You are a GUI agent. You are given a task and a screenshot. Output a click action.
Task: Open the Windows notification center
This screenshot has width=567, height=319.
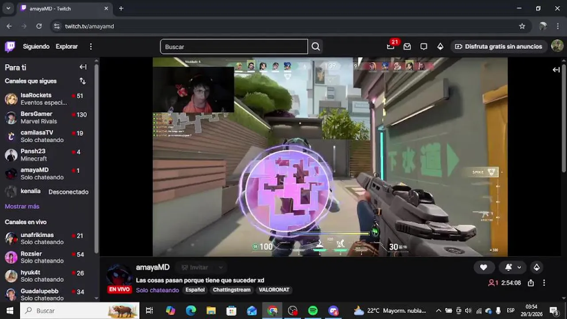coord(554,311)
